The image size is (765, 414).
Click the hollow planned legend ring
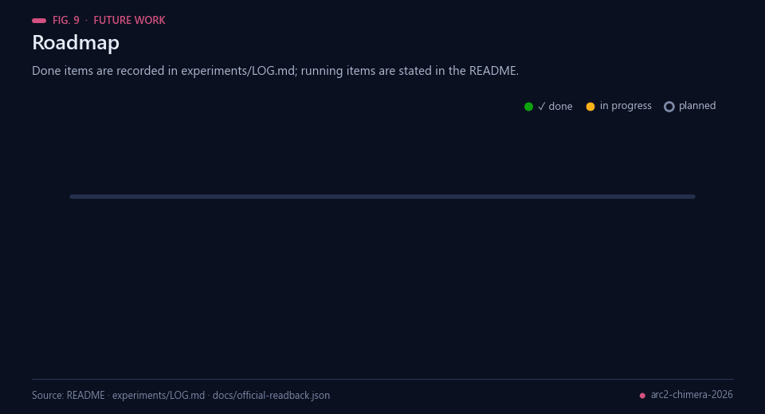point(669,107)
